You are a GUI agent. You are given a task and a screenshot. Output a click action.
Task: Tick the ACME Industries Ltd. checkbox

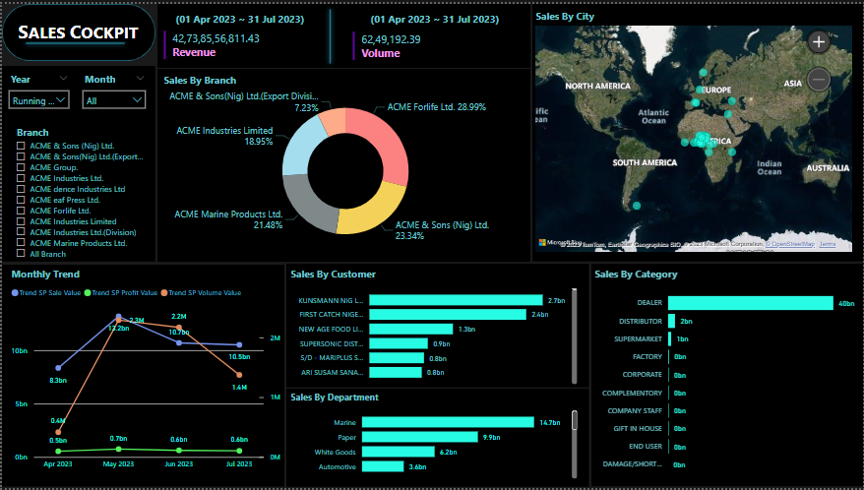pos(21,178)
